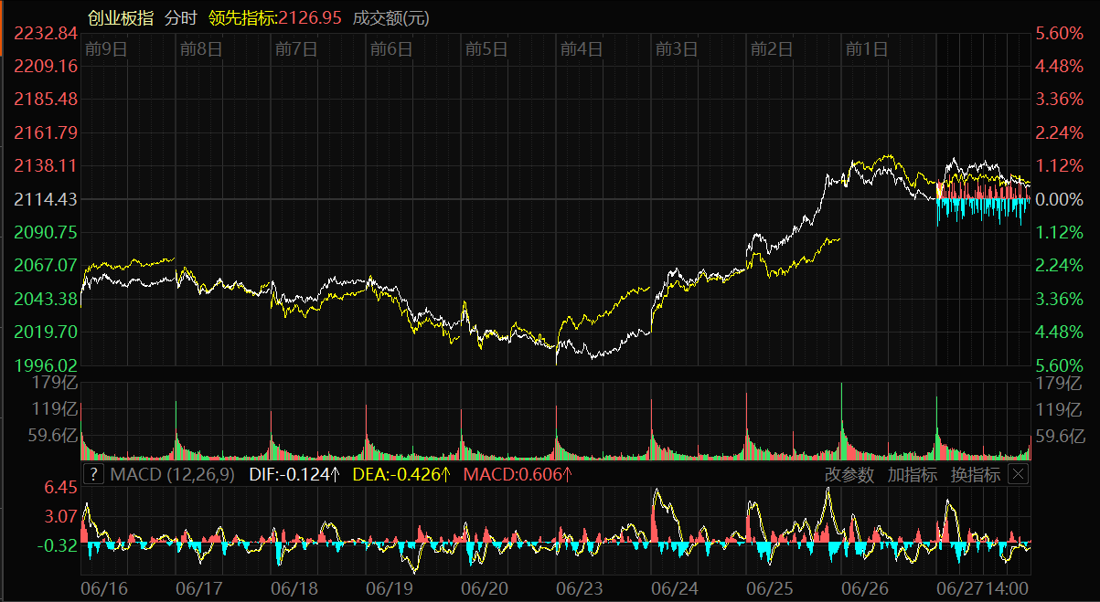Click the 06/27 14:00 time label
This screenshot has height=602, width=1100.
984,587
